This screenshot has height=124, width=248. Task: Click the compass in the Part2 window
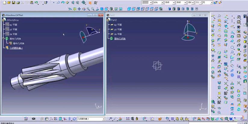[x=189, y=30]
